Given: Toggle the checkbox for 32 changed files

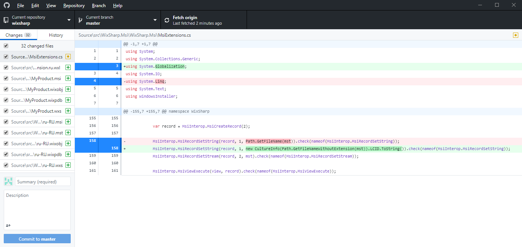Looking at the screenshot, I should coord(6,46).
